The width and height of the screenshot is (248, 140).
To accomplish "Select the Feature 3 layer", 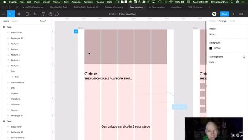I will pos(15,55).
